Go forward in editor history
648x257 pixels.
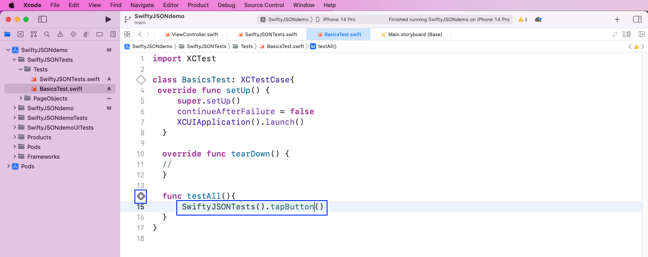(x=148, y=34)
